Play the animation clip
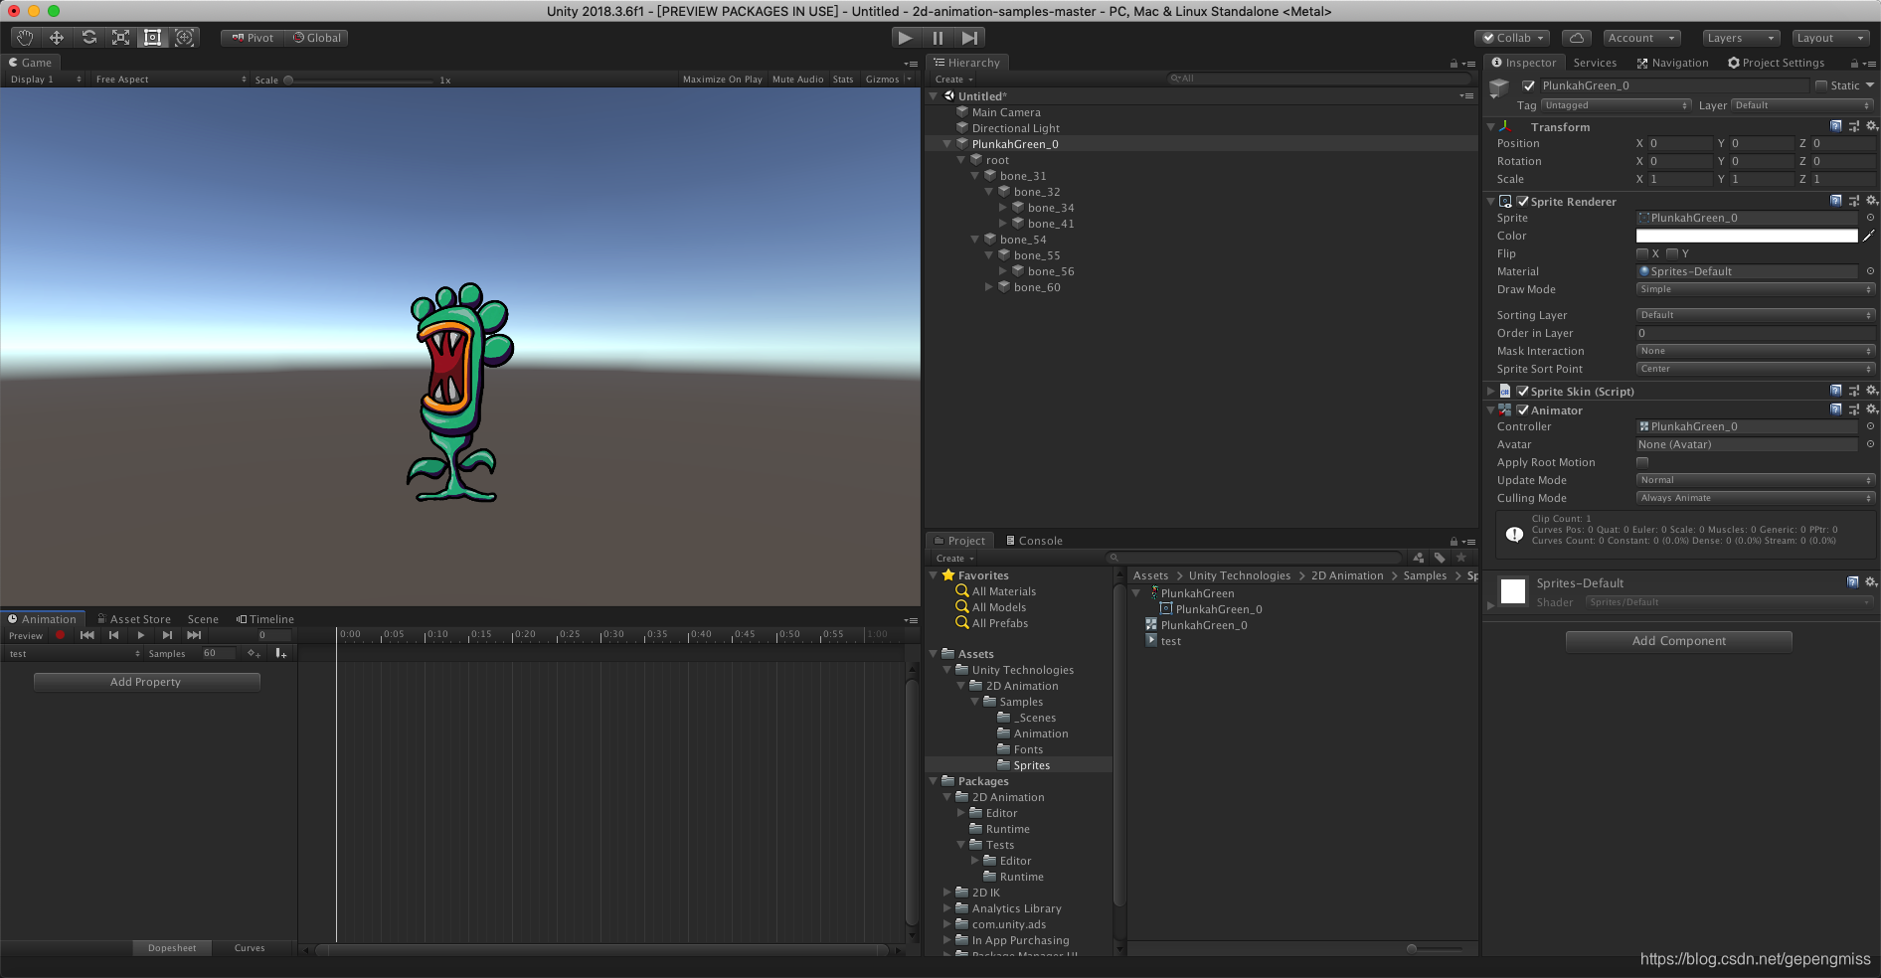The image size is (1881, 978). point(141,635)
